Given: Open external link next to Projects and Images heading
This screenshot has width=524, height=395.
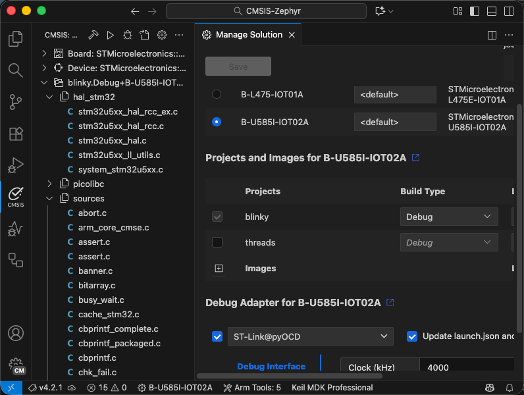Looking at the screenshot, I should pos(416,157).
